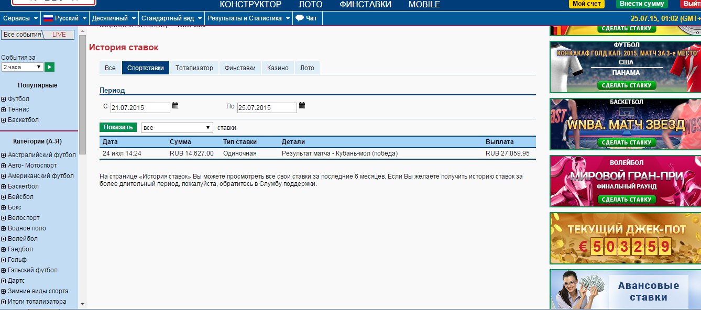Image resolution: width=701 pixels, height=310 pixels.
Task: Click the Внести сумму button
Action: coord(642,4)
